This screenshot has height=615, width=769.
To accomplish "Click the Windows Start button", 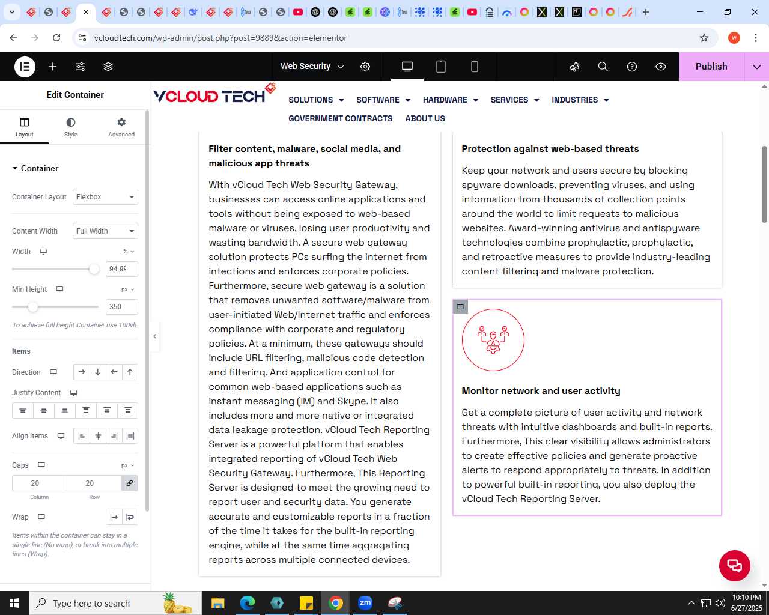I will (x=14, y=603).
